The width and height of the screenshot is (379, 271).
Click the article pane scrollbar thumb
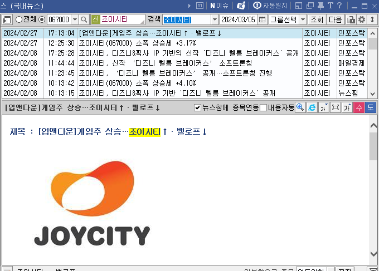click(x=373, y=146)
